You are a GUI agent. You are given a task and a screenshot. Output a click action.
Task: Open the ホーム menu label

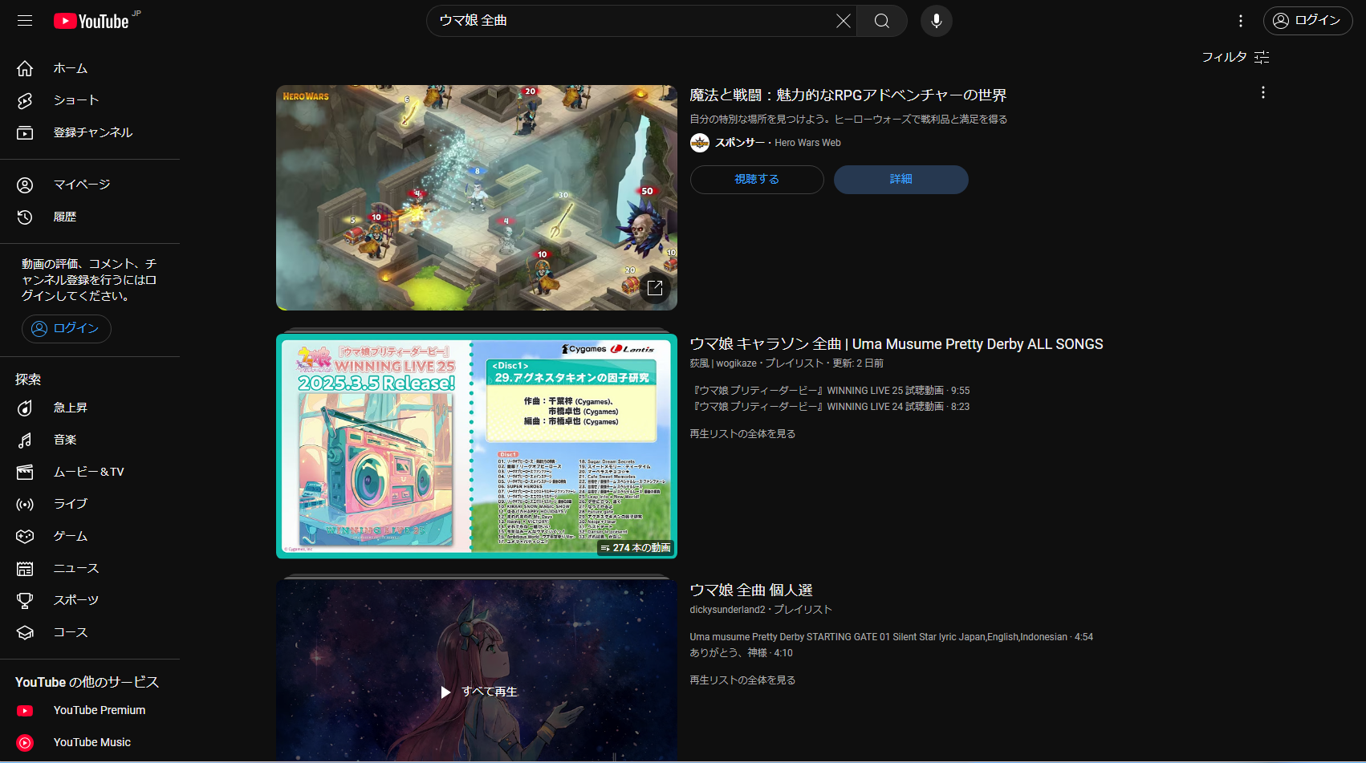click(71, 68)
